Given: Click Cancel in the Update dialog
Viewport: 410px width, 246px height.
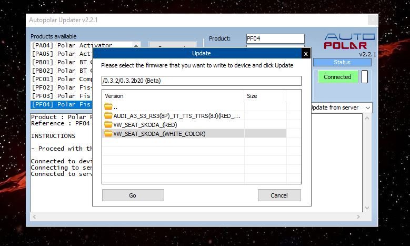Looking at the screenshot, I should (x=279, y=195).
